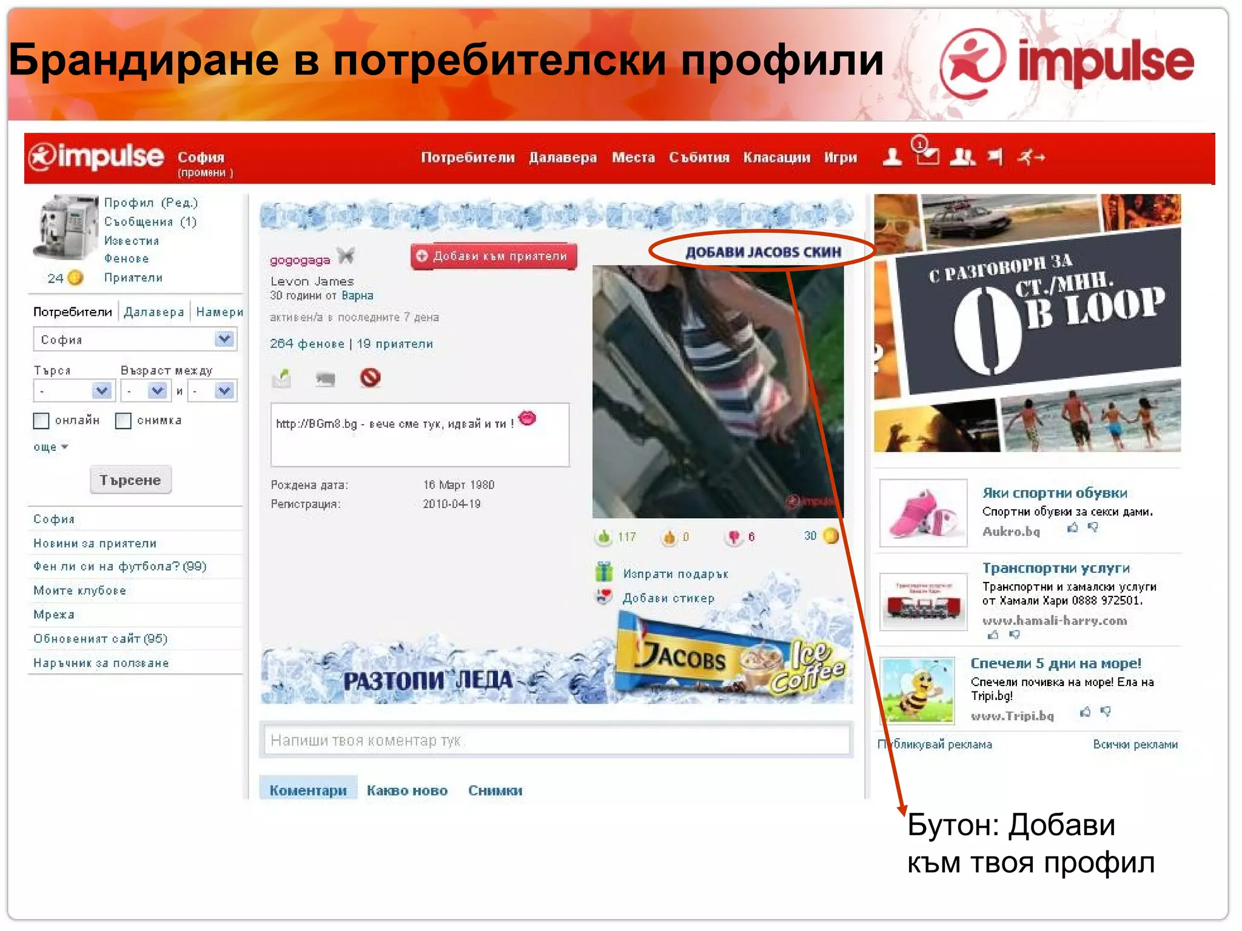This screenshot has width=1242, height=931.
Task: Like the Яки спортни обувки ad
Action: click(x=1073, y=527)
